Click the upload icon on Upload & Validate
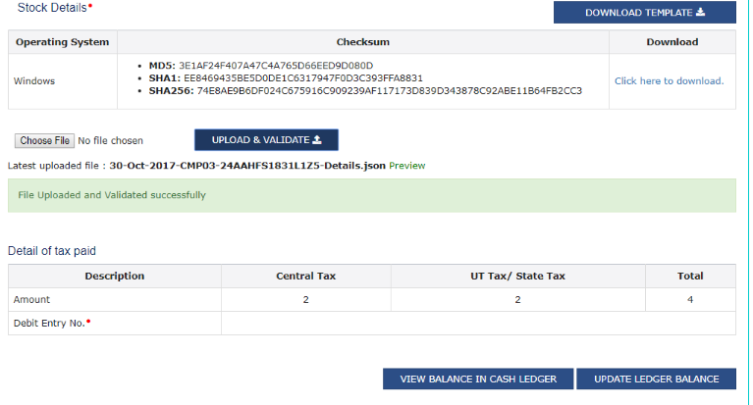This screenshot has width=753, height=405. point(317,140)
